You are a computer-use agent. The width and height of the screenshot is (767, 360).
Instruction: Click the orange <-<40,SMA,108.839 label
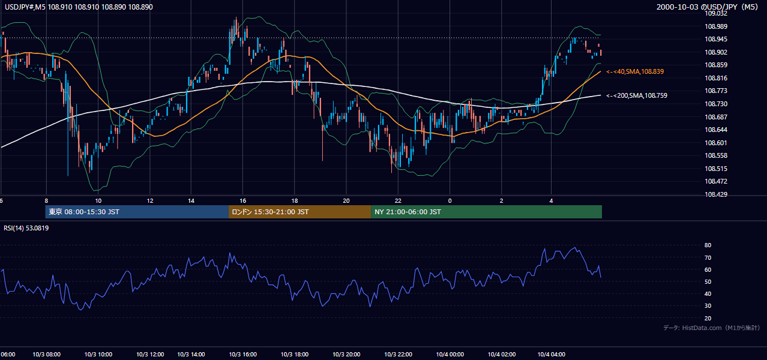coord(636,71)
